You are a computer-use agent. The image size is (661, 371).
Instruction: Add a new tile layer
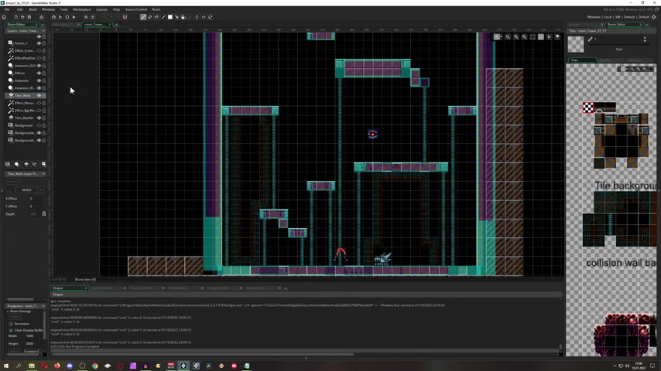pyautogui.click(x=26, y=164)
